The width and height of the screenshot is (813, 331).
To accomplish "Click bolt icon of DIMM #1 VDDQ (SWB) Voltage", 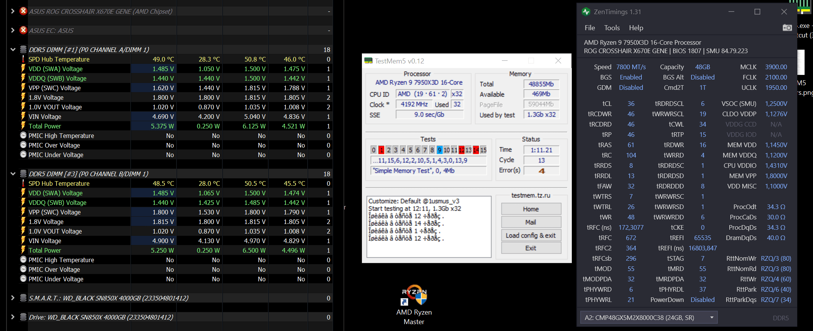I will tap(23, 78).
